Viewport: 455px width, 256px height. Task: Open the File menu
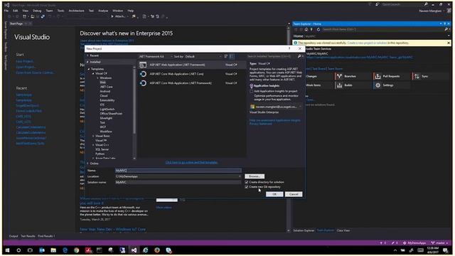point(6,11)
